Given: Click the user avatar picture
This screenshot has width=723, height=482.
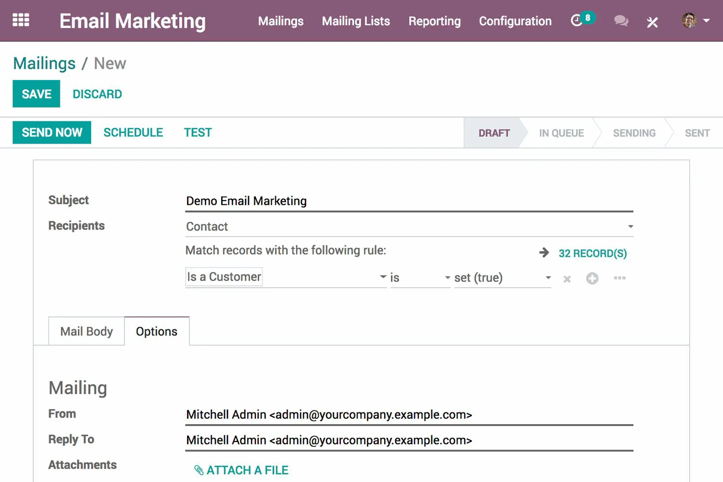Looking at the screenshot, I should [x=689, y=20].
